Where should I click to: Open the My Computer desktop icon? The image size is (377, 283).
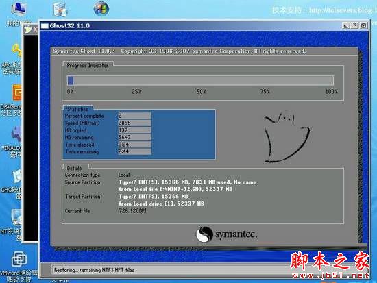click(19, 9)
